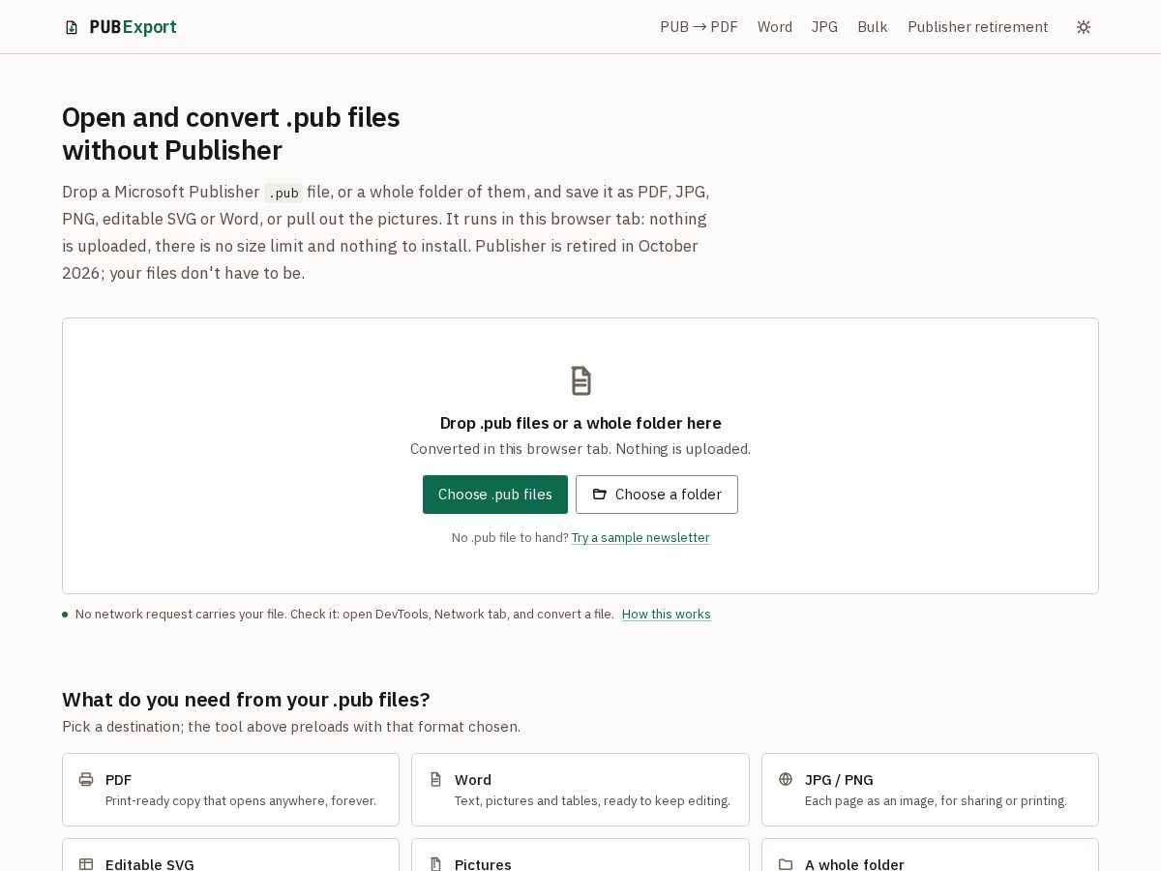Viewport: 1161px width, 871px height.
Task: Click the PUBExport brand name
Action: (133, 27)
